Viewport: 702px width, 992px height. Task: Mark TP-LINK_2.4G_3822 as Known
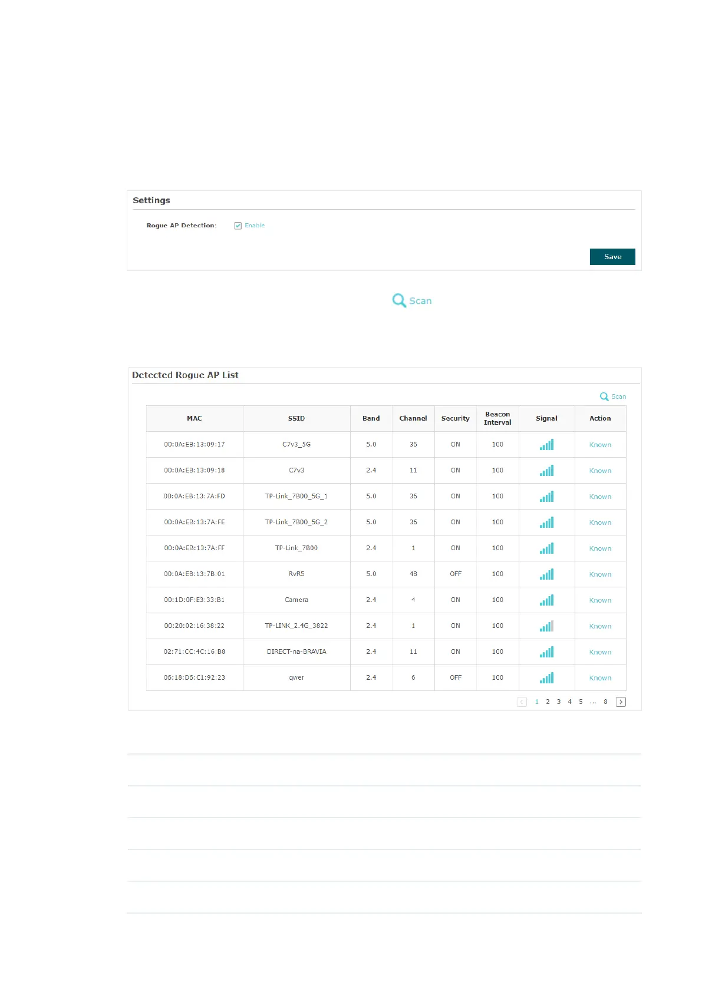pyautogui.click(x=600, y=626)
